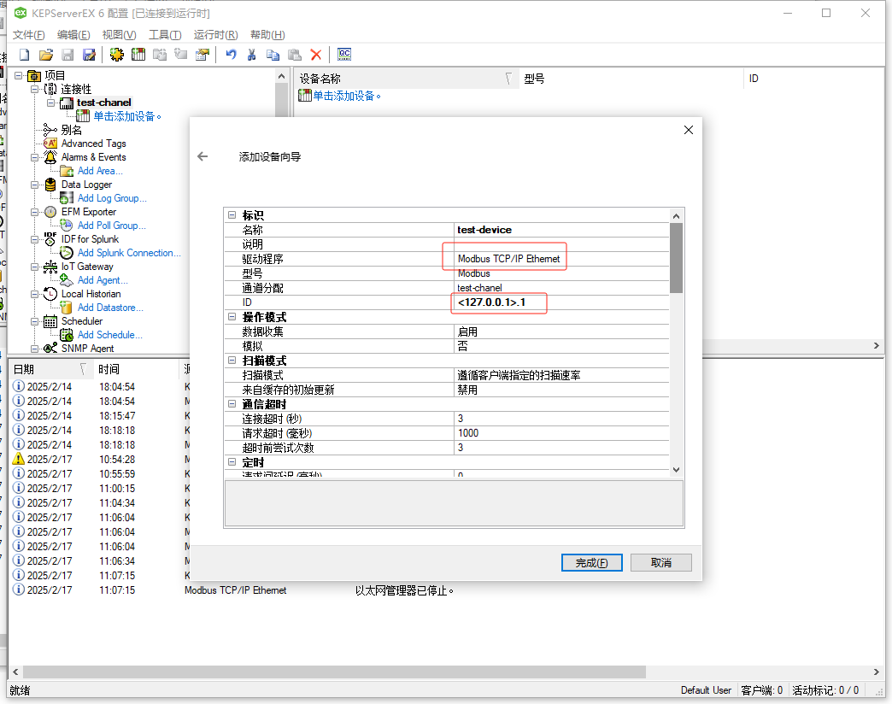This screenshot has height=704, width=892.
Task: Click the Alarms & Events bell icon
Action: click(50, 157)
